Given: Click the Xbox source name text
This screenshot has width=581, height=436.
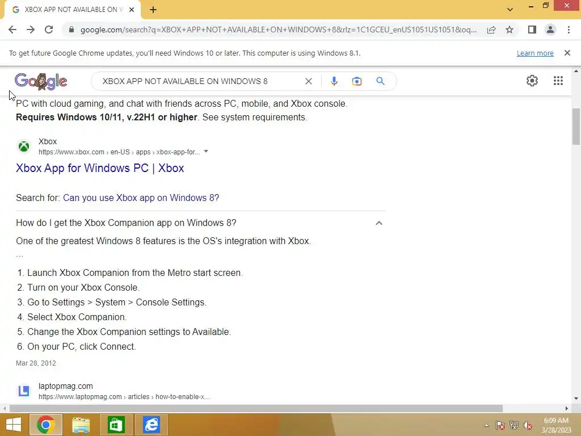Looking at the screenshot, I should [x=48, y=141].
